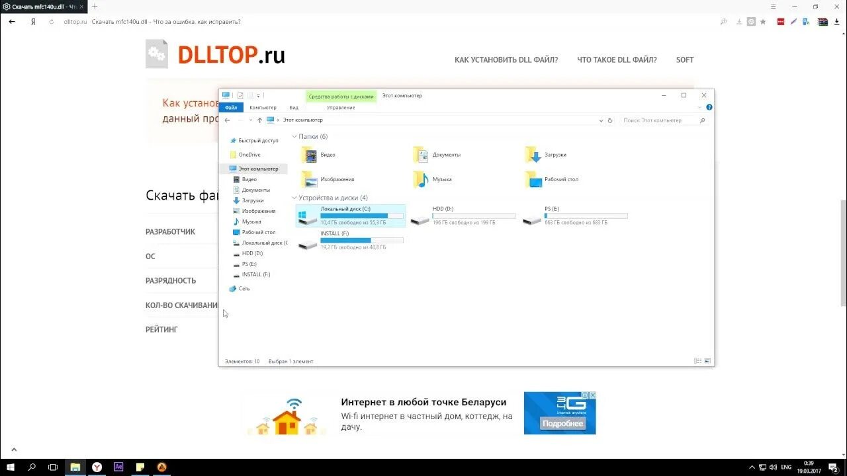Open the Документы folder icon in Папки
The width and height of the screenshot is (847, 476).
pos(421,155)
